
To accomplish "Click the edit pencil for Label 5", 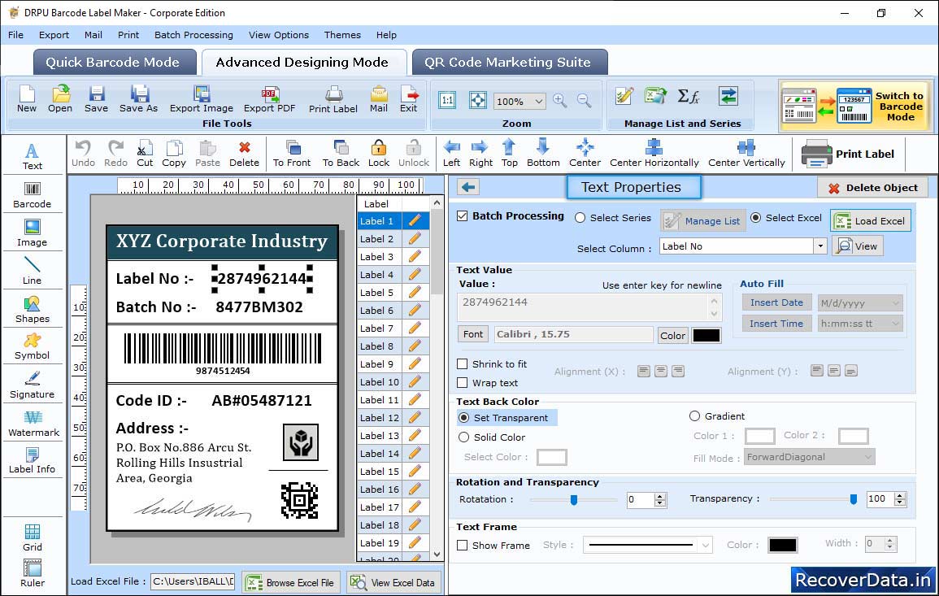I will point(415,293).
